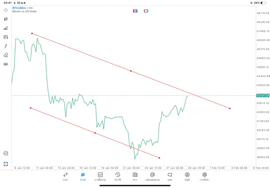Screen dimensions: 270x188
Task: Toggle the red-blue circular clock icon
Action: click(x=146, y=11)
